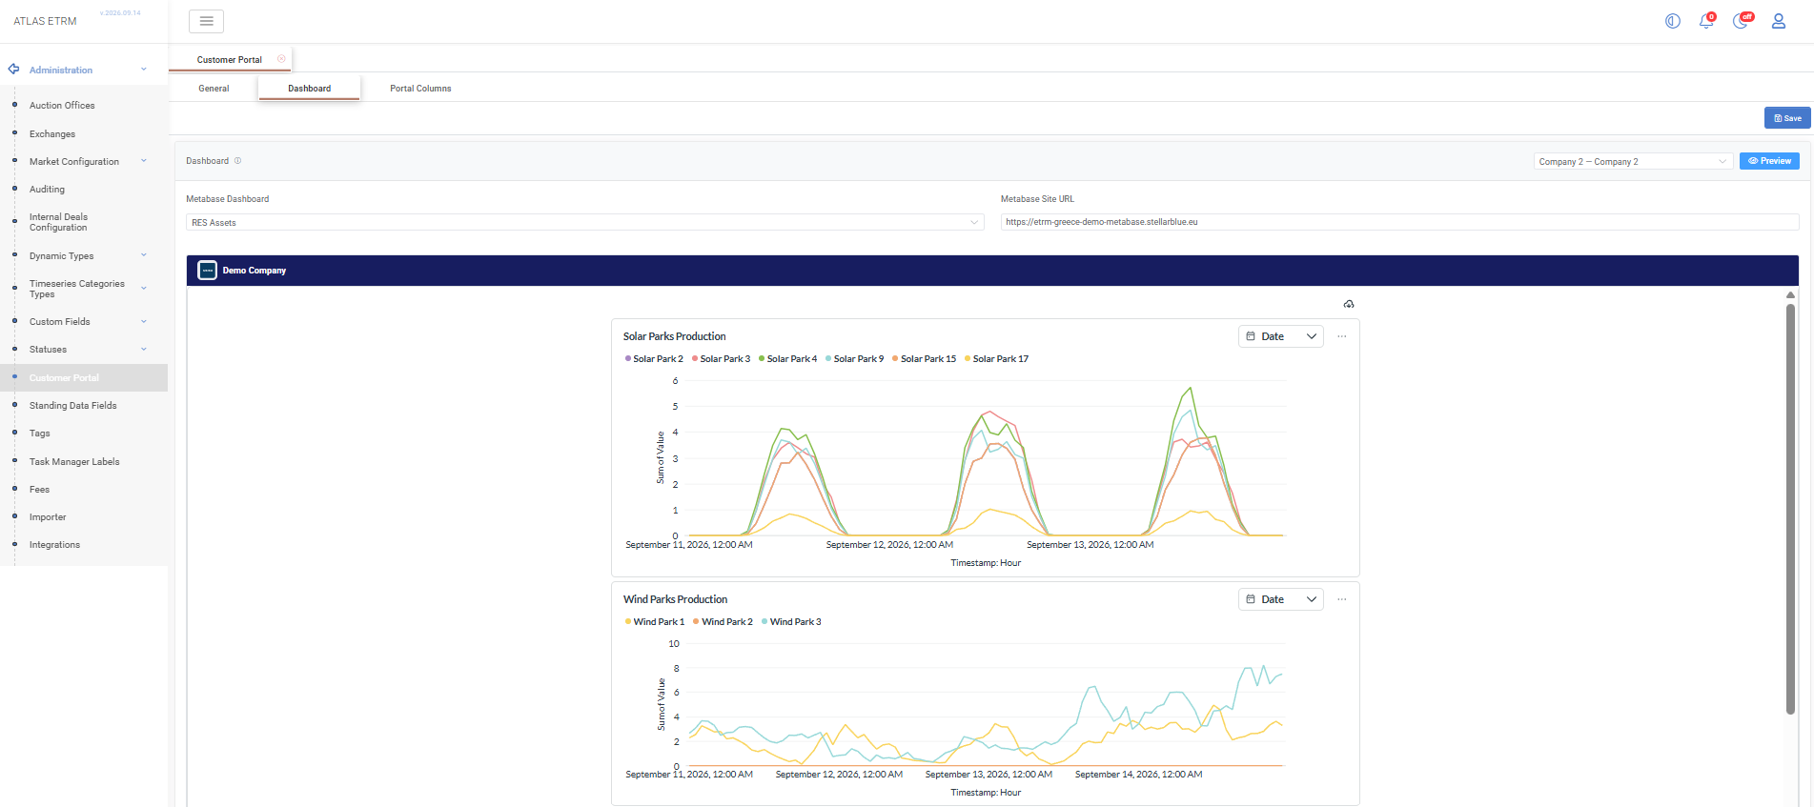1814x807 pixels.
Task: Open the user profile icon
Action: 1779,21
